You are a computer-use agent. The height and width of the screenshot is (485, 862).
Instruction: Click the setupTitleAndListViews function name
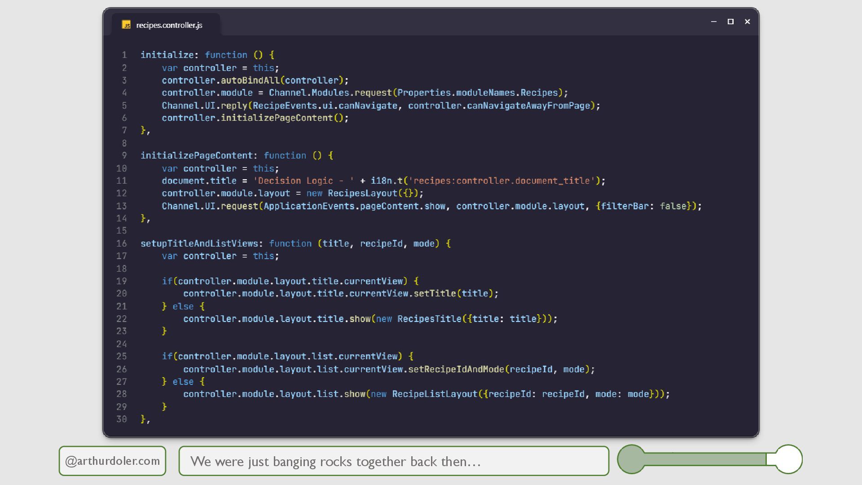coord(199,243)
